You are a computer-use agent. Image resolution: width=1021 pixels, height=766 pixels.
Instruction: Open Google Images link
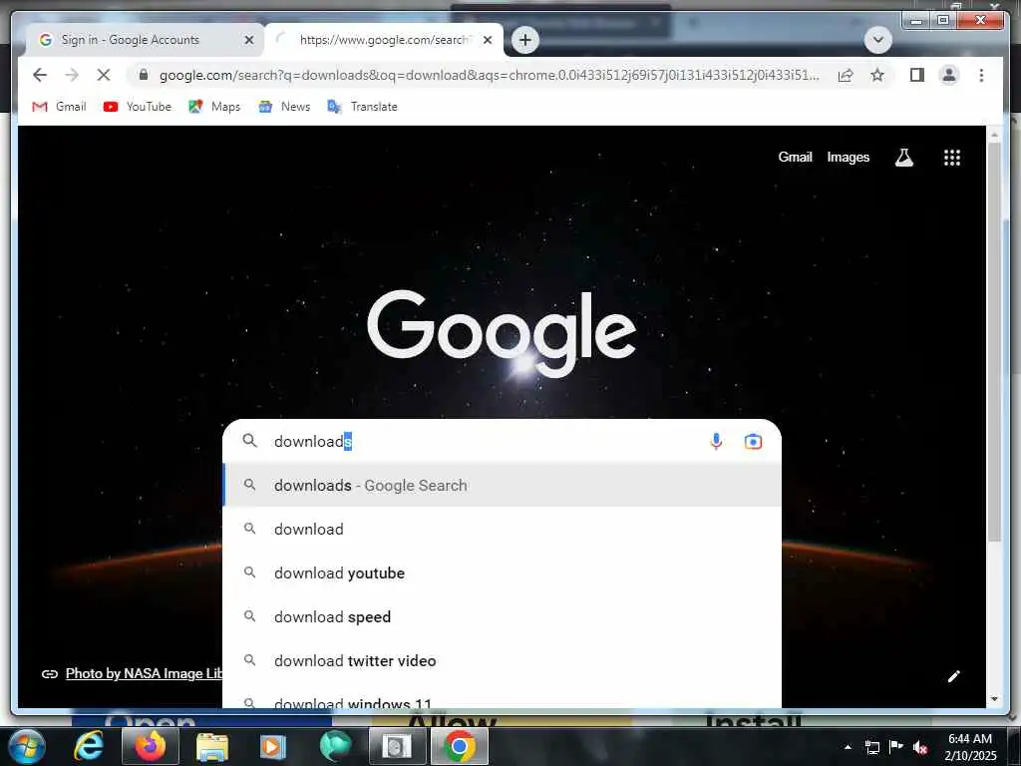tap(848, 157)
